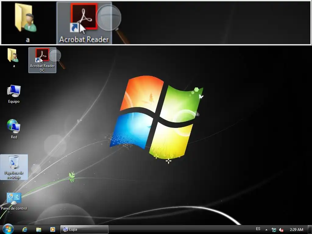Image resolution: width=312 pixels, height=234 pixels.
Task: Select the Panel de control desktop icon
Action: (x=14, y=201)
